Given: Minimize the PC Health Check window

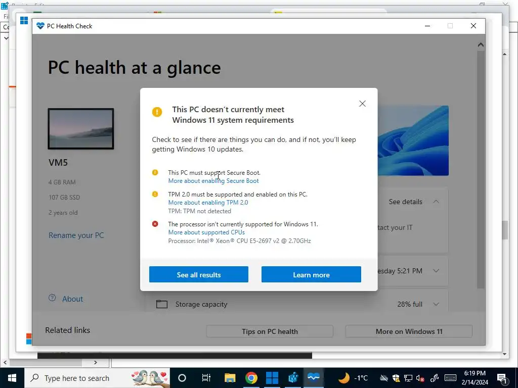Looking at the screenshot, I should [427, 26].
